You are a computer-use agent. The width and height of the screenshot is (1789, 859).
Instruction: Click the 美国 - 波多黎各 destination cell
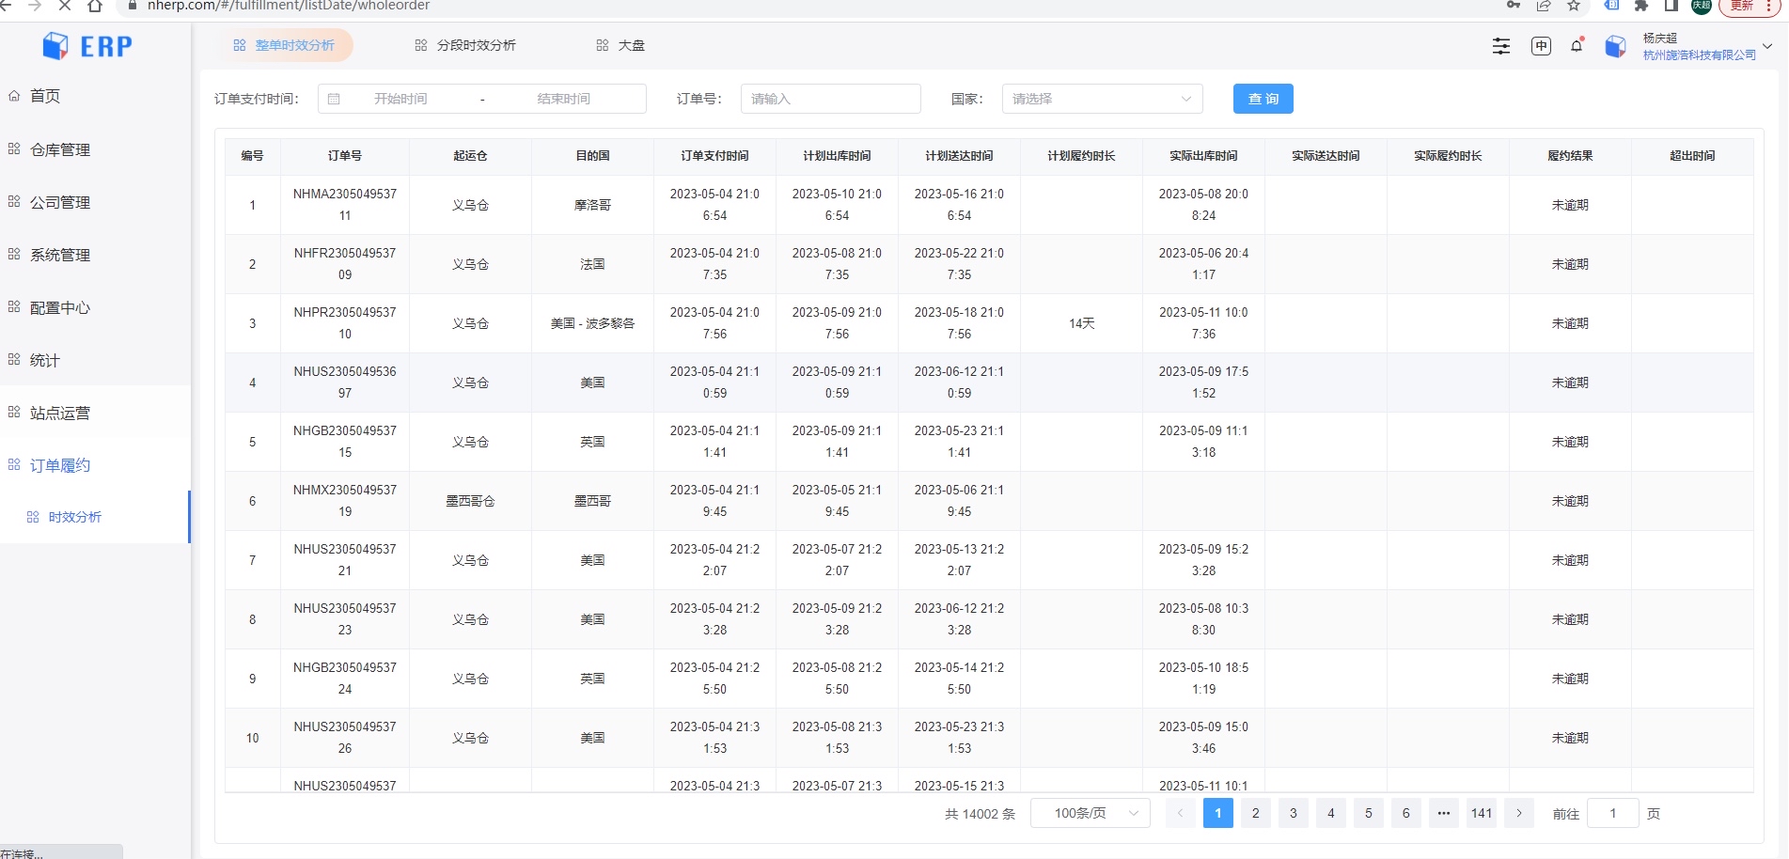click(x=592, y=323)
